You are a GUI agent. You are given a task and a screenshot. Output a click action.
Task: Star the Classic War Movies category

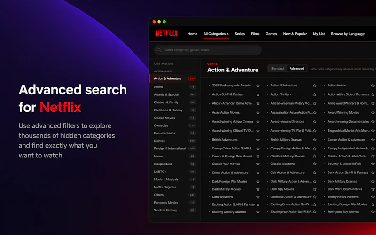(x=258, y=164)
